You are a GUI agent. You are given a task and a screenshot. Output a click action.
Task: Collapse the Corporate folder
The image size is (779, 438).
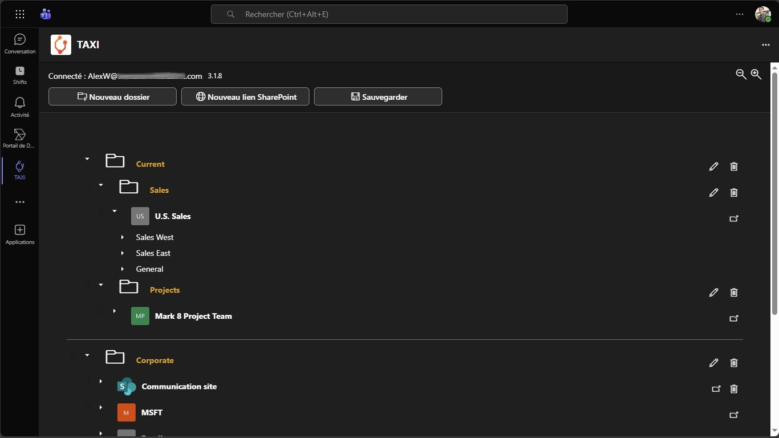87,355
